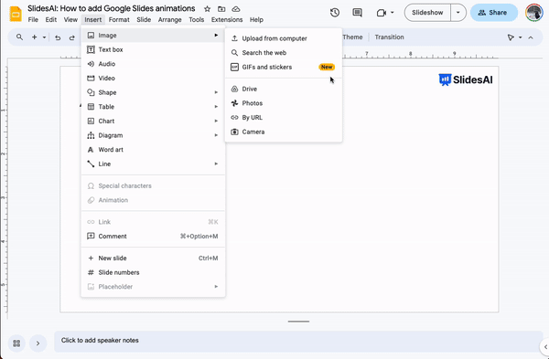Insert image from Drive
Viewport: 549px width, 359px height.
[284, 89]
